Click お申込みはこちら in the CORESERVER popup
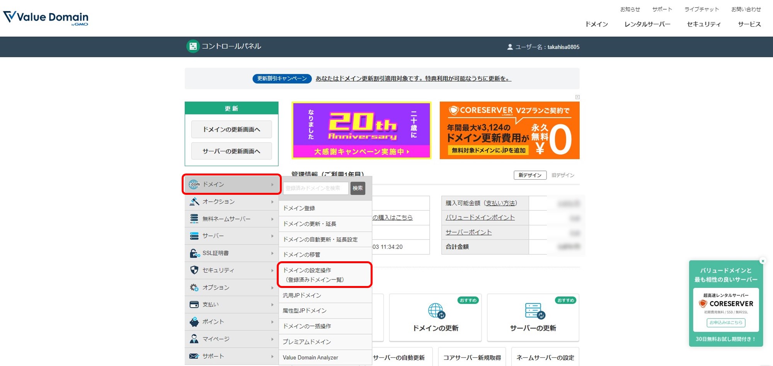The image size is (773, 366). coord(726,323)
